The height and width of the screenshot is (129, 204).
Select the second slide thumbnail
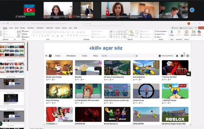point(12,66)
